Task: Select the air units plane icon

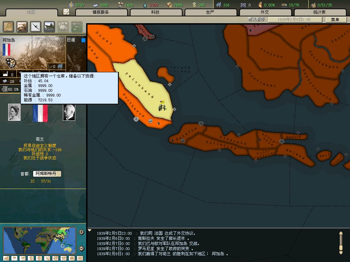Action: [36, 27]
